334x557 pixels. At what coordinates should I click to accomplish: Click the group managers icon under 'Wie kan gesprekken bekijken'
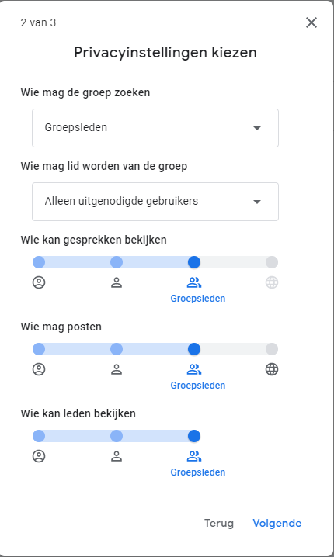117,282
